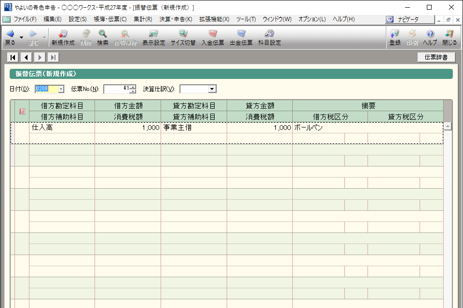Click the 新規作成 toolbar icon
The height and width of the screenshot is (308, 463).
pos(63,34)
